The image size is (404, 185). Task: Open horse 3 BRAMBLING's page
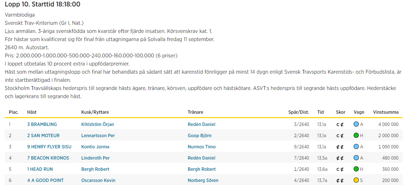pos(42,125)
